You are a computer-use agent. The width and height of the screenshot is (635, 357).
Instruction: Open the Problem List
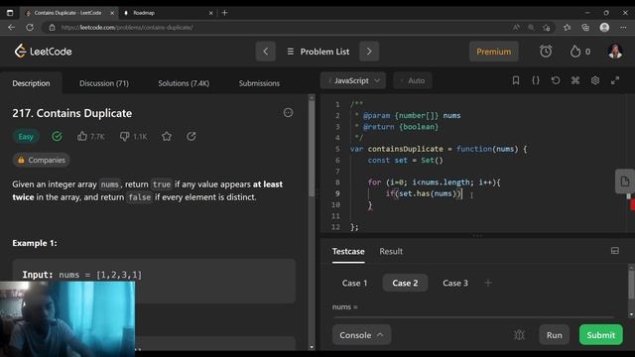(x=317, y=52)
